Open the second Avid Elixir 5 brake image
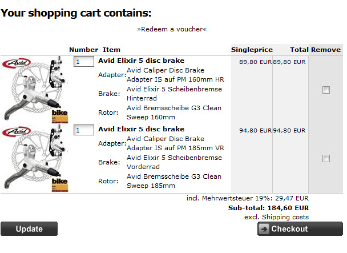The width and height of the screenshot is (347, 253). [x=35, y=158]
